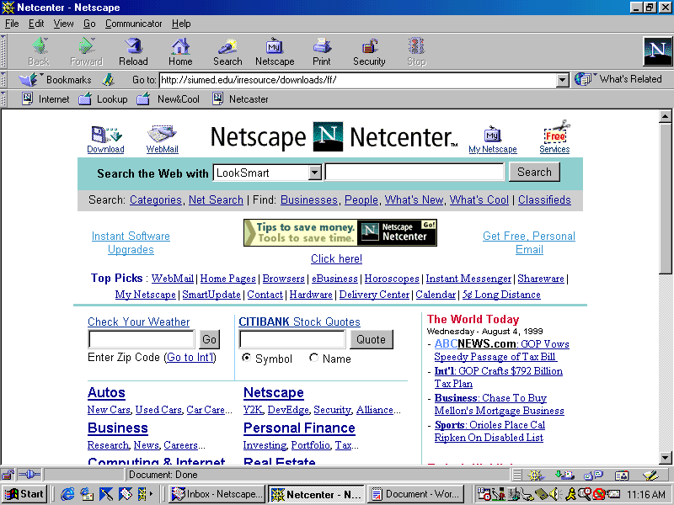Click the My Netscape toolbar icon
The height and width of the screenshot is (505, 674).
275,51
